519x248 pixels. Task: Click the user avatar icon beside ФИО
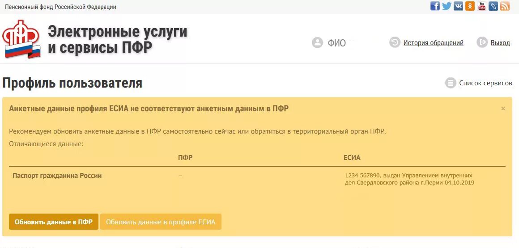(x=317, y=42)
